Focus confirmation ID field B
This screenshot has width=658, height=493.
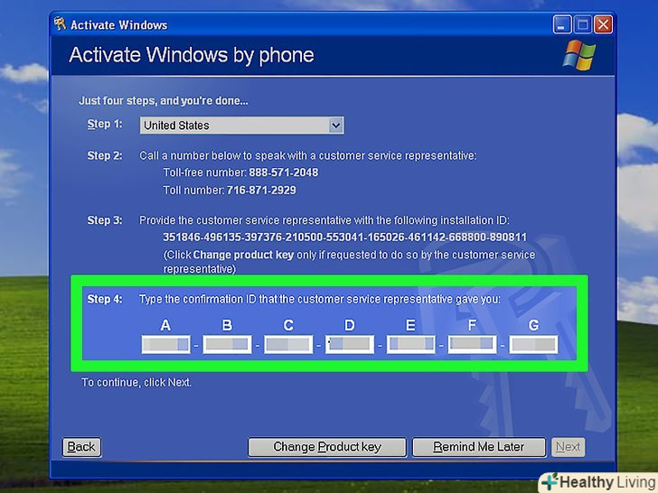pos(227,344)
